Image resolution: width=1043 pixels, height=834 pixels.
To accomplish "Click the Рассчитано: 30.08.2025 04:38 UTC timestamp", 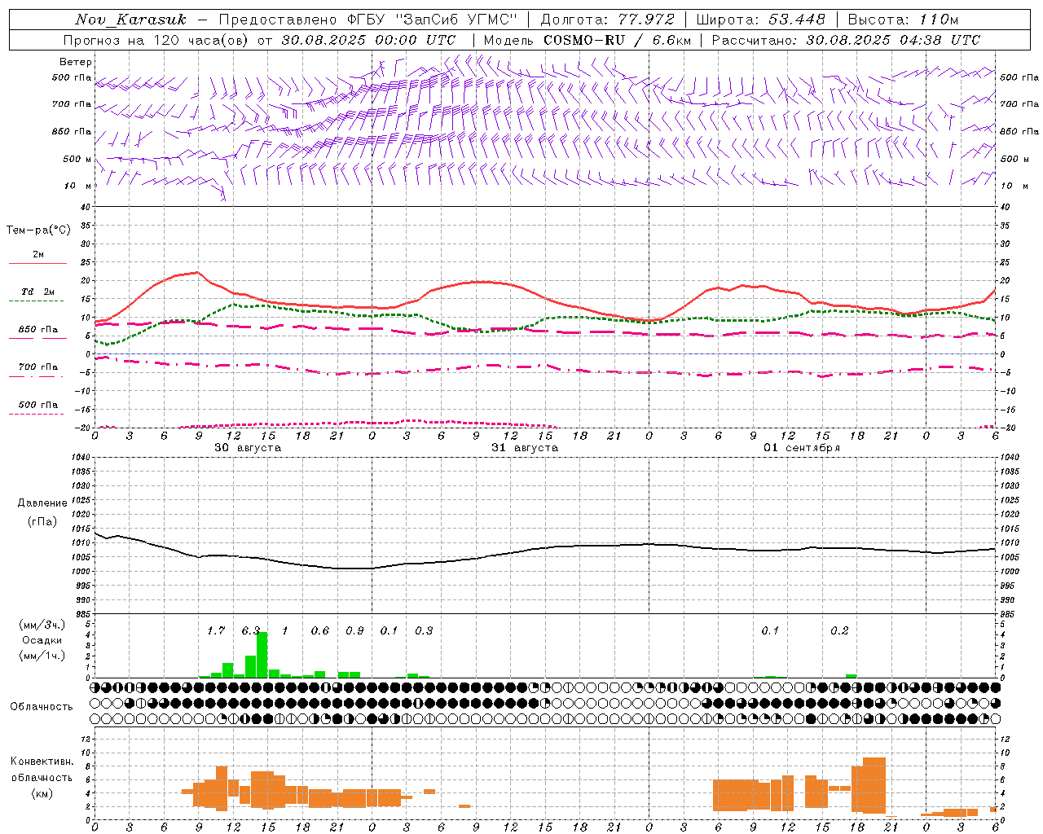I will [846, 40].
